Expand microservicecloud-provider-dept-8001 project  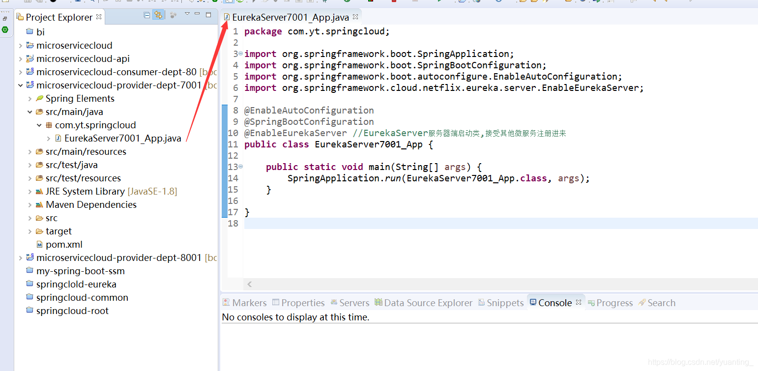pos(20,258)
